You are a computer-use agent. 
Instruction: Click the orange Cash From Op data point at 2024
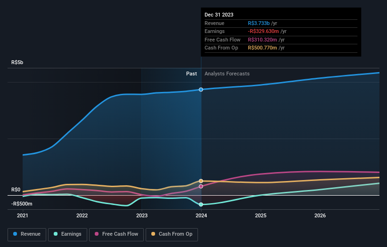tap(201, 181)
